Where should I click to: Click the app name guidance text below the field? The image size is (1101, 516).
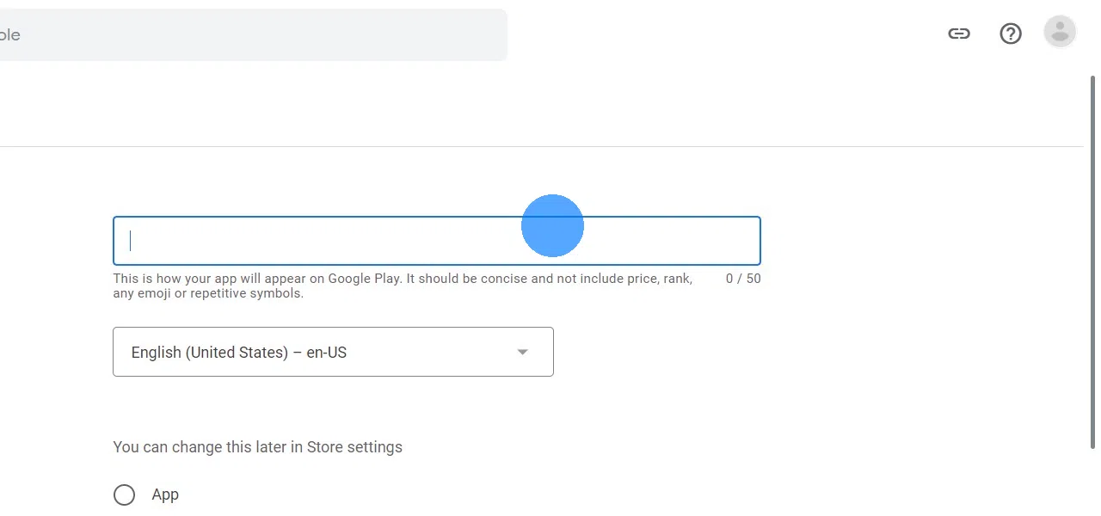coord(403,286)
